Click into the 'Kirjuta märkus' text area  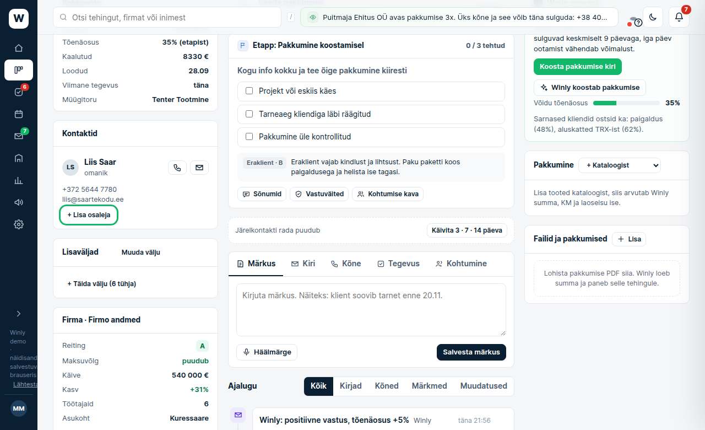tap(371, 310)
